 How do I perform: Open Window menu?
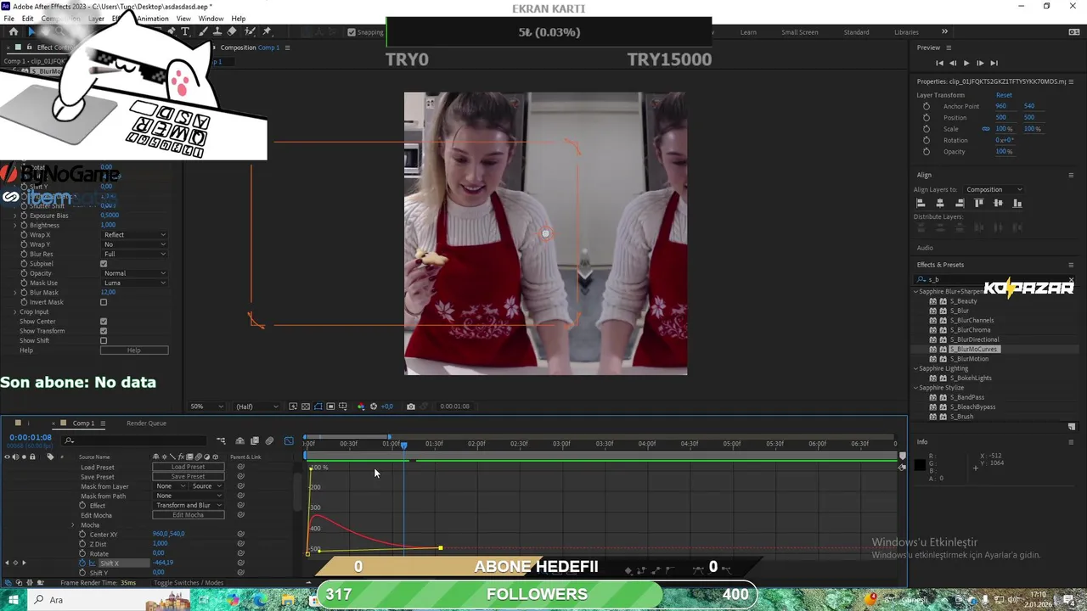tap(211, 19)
